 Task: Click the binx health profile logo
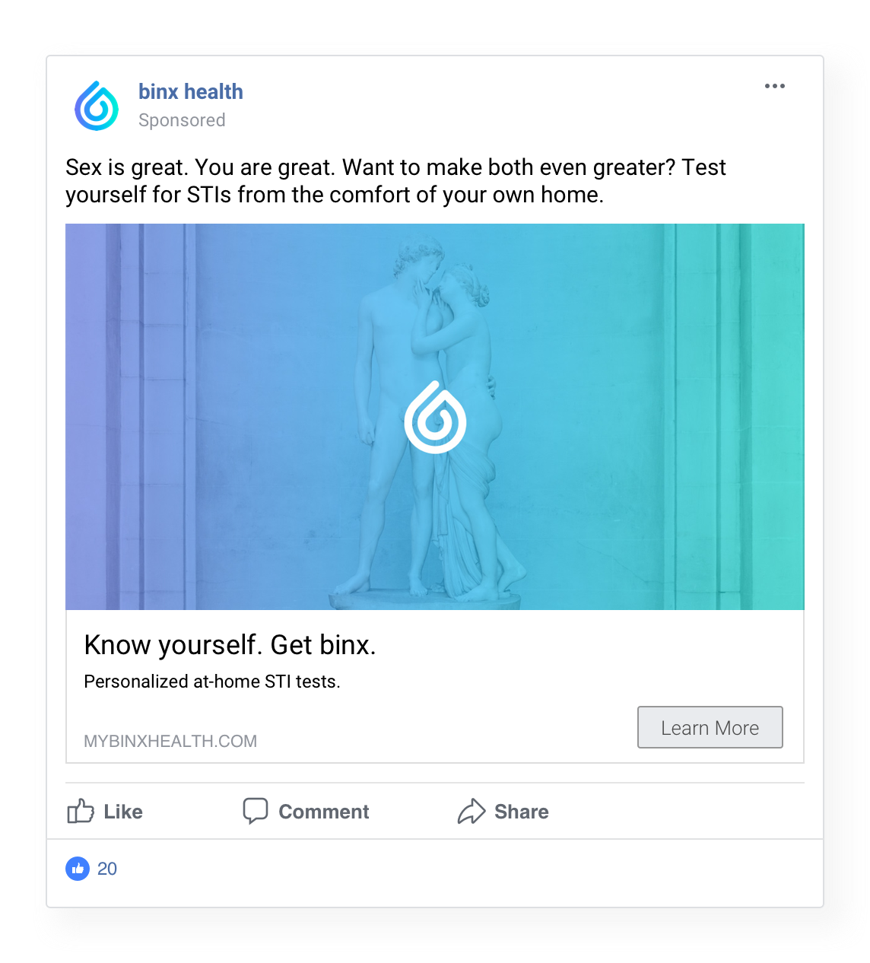click(97, 106)
